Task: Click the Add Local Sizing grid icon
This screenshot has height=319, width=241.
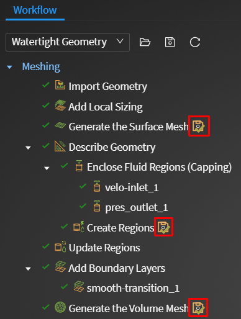Action: (60, 106)
